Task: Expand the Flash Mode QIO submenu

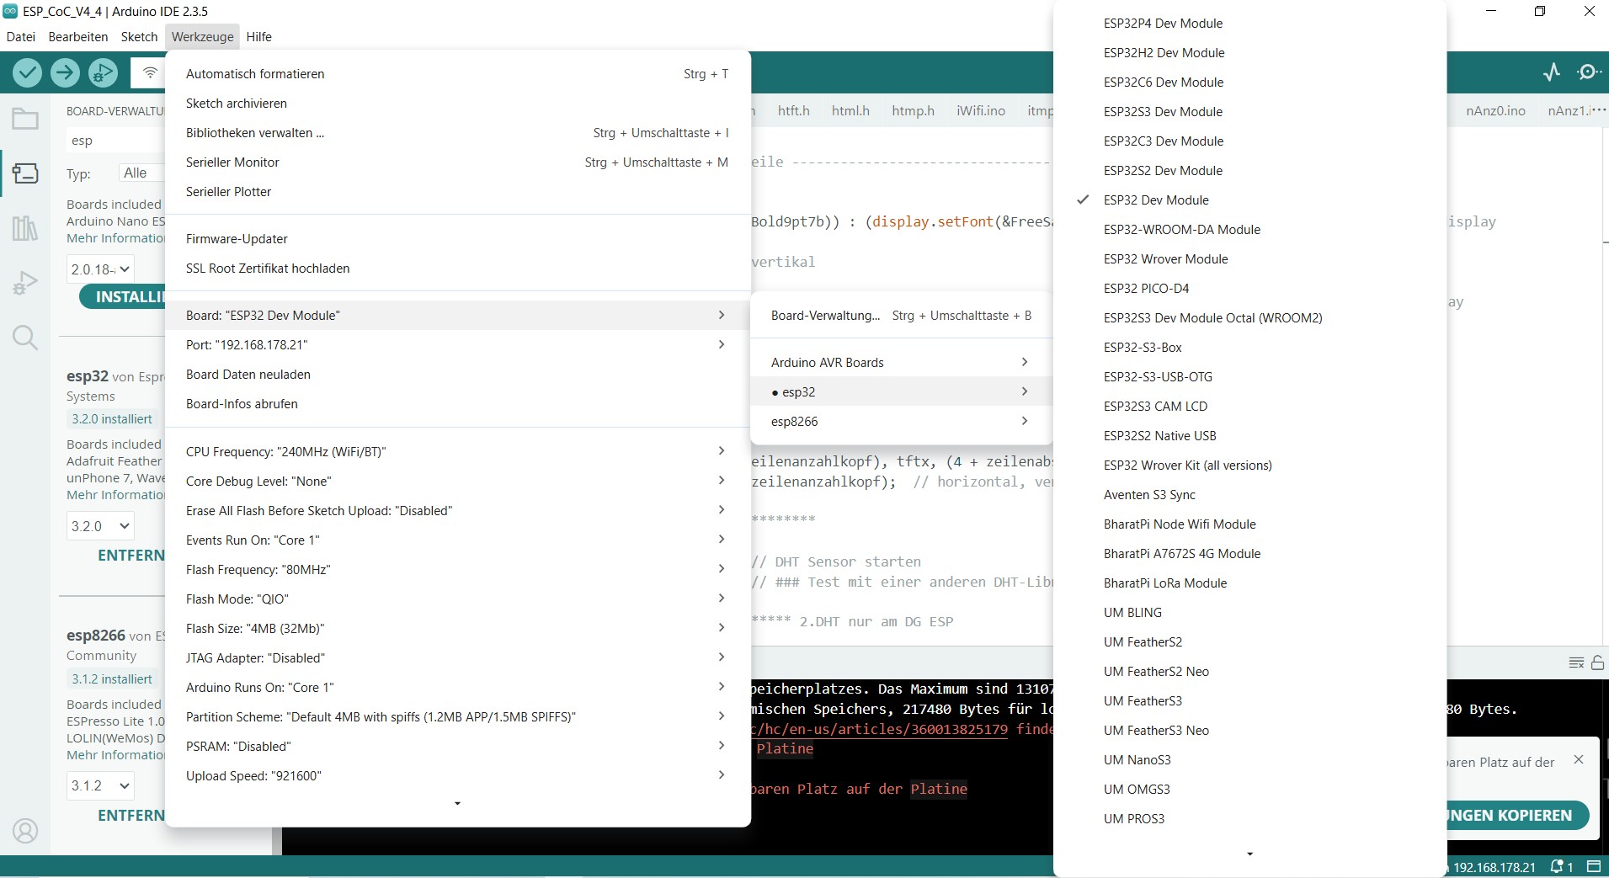Action: 457,599
